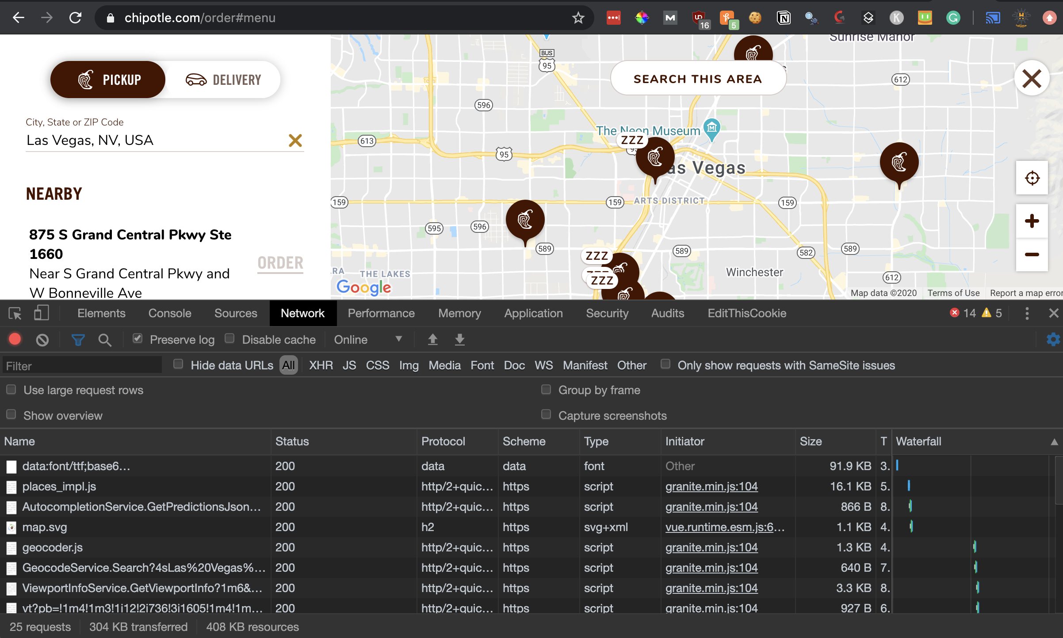Screen dimensions: 1063x638
Task: Import HAR file with upload icon
Action: 432,339
